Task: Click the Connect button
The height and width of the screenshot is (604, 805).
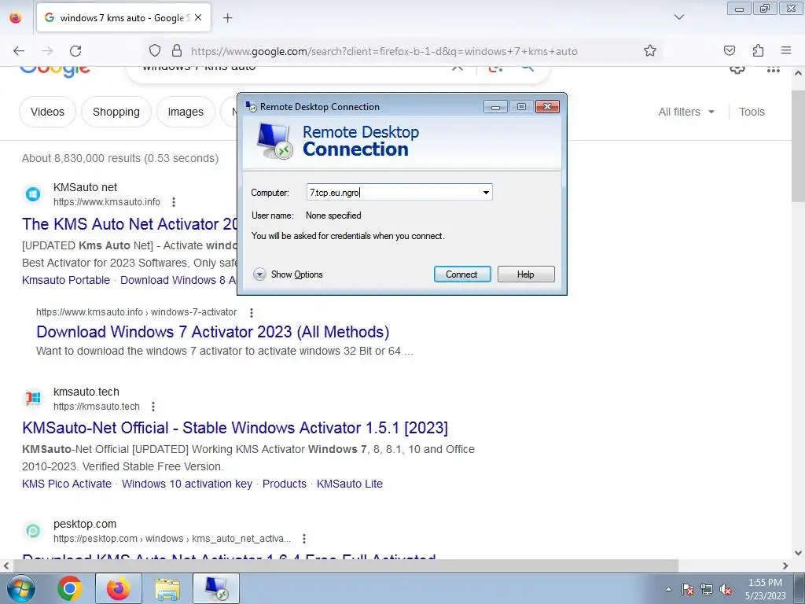Action: coord(462,274)
